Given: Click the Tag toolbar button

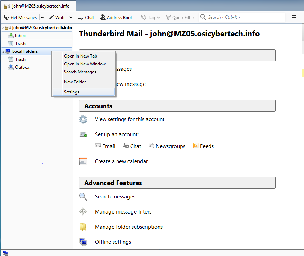Looking at the screenshot, I should [x=151, y=18].
